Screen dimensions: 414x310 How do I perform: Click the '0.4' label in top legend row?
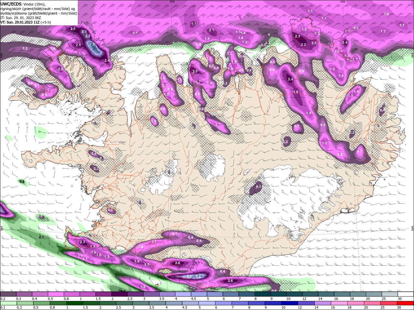coord(34,299)
